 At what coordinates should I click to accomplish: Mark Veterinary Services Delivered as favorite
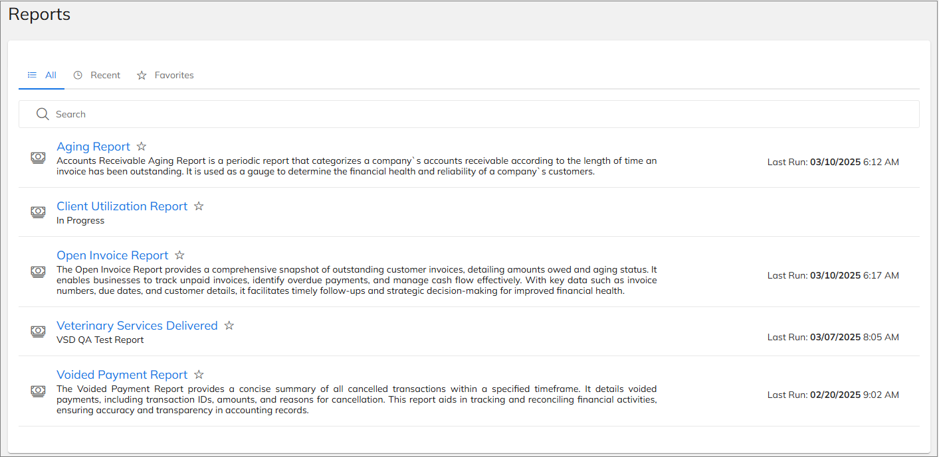229,326
